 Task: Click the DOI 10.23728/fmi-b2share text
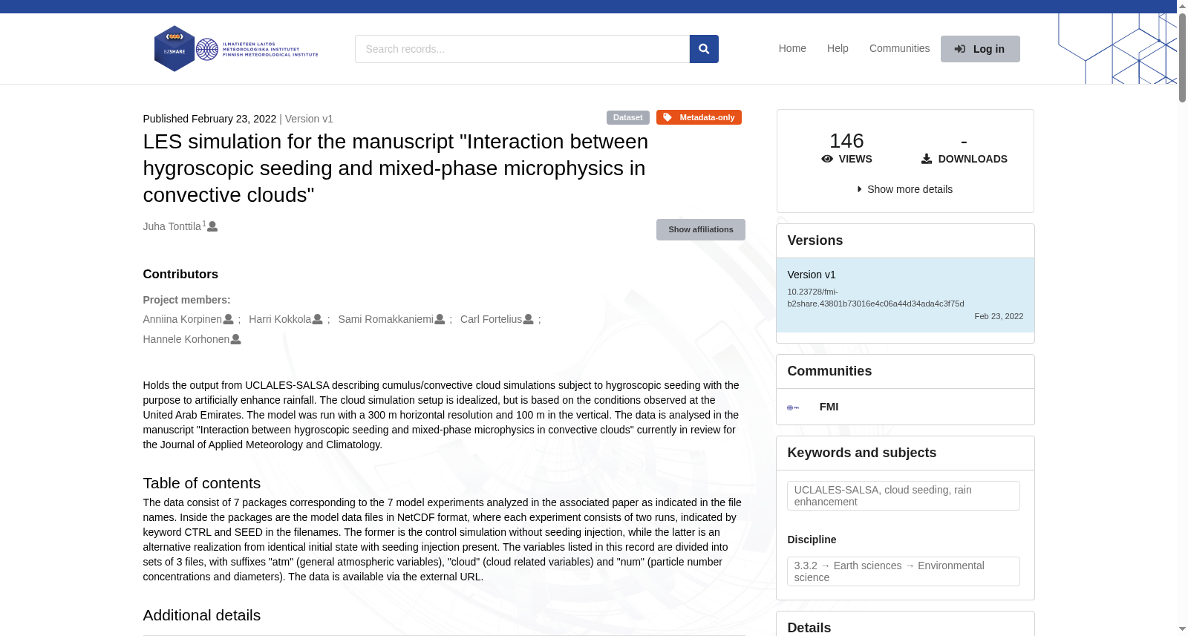point(875,298)
